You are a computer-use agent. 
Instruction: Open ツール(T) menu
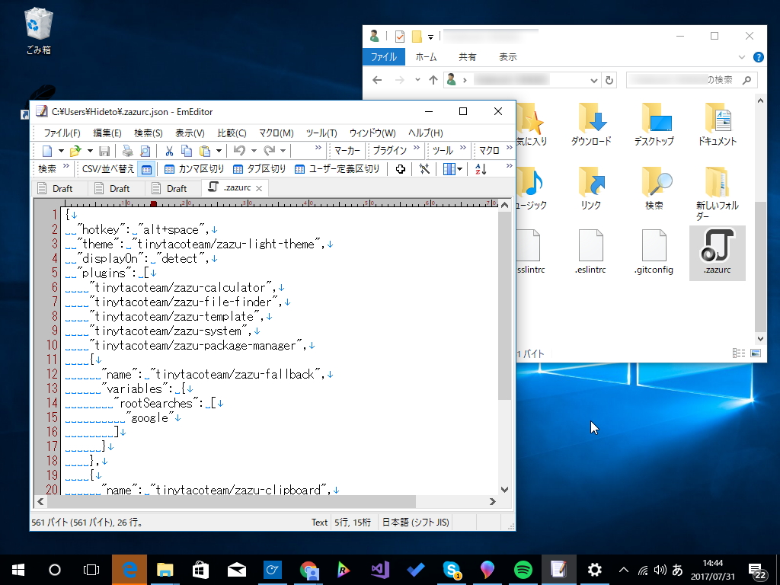[x=321, y=133]
